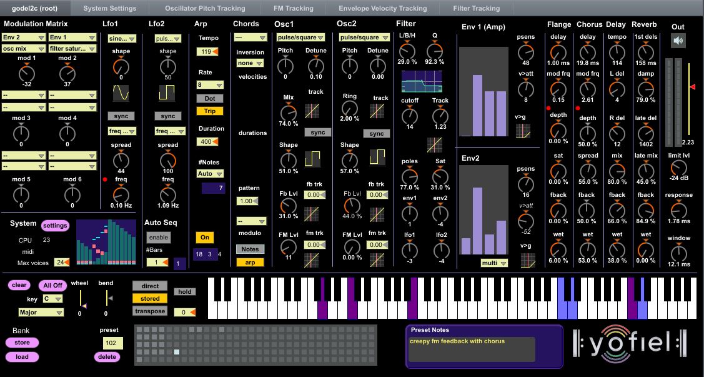The image size is (704, 377).
Task: Open the #Notes Auto dropdown
Action: click(210, 173)
